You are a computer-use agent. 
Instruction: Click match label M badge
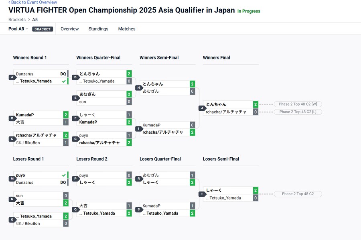pos(12,179)
